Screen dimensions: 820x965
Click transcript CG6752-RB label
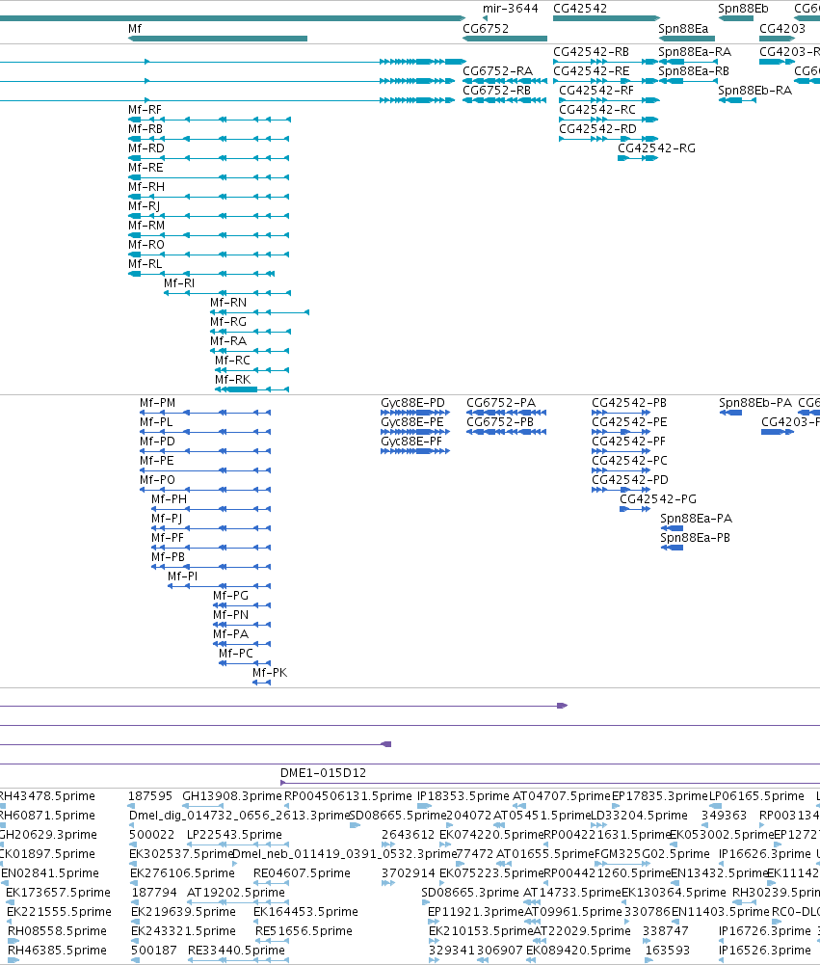(496, 91)
